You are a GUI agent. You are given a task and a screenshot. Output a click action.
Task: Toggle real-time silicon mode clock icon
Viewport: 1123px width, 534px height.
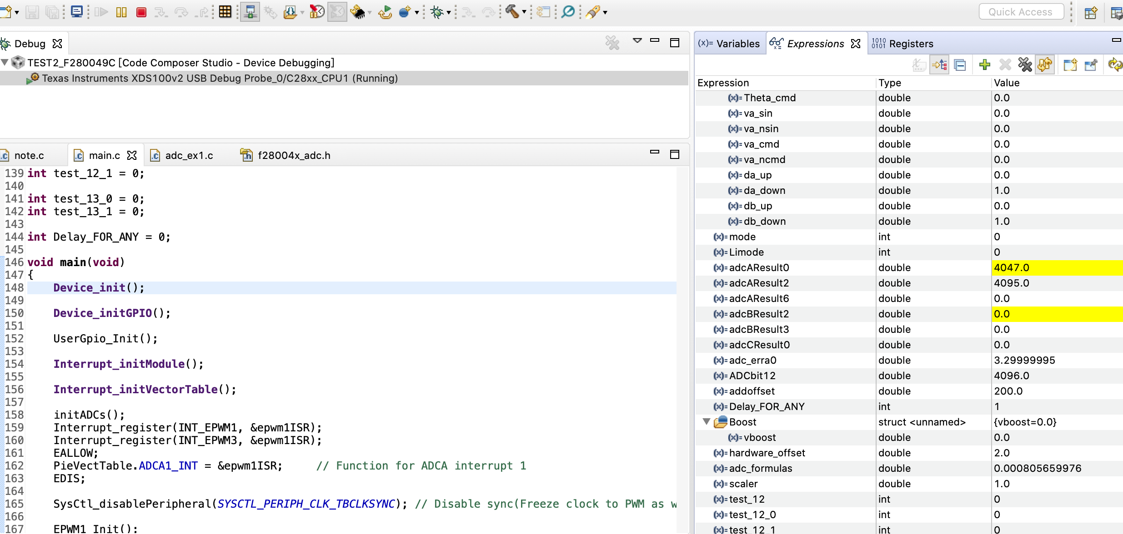(317, 12)
